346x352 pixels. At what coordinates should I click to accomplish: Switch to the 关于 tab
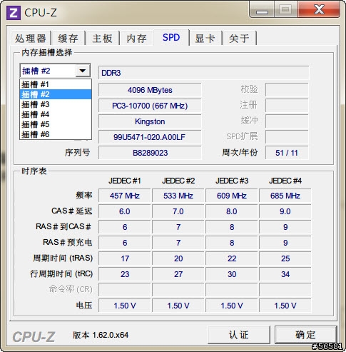pos(239,38)
